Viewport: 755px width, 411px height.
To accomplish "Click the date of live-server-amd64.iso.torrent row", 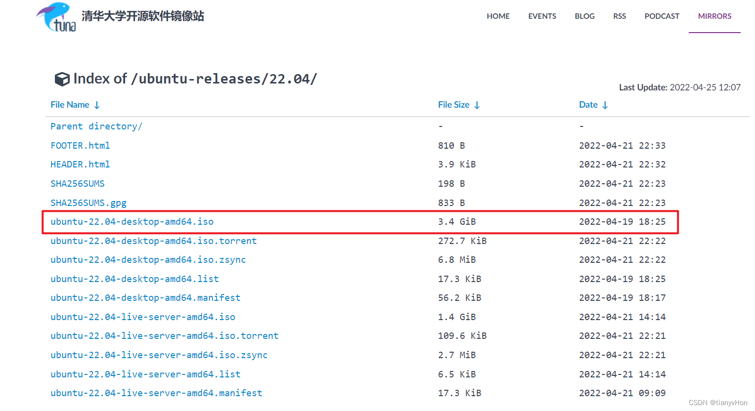I will pyautogui.click(x=622, y=336).
